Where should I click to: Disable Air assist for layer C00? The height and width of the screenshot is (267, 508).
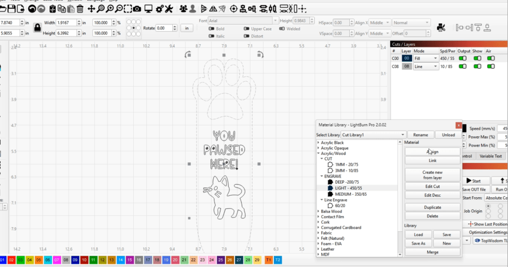point(491,58)
